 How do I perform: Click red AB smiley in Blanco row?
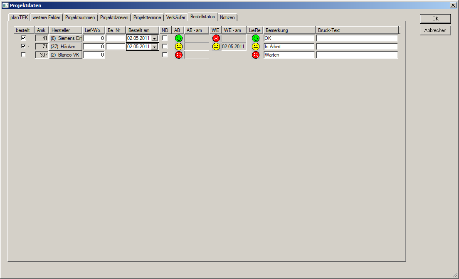click(x=179, y=55)
